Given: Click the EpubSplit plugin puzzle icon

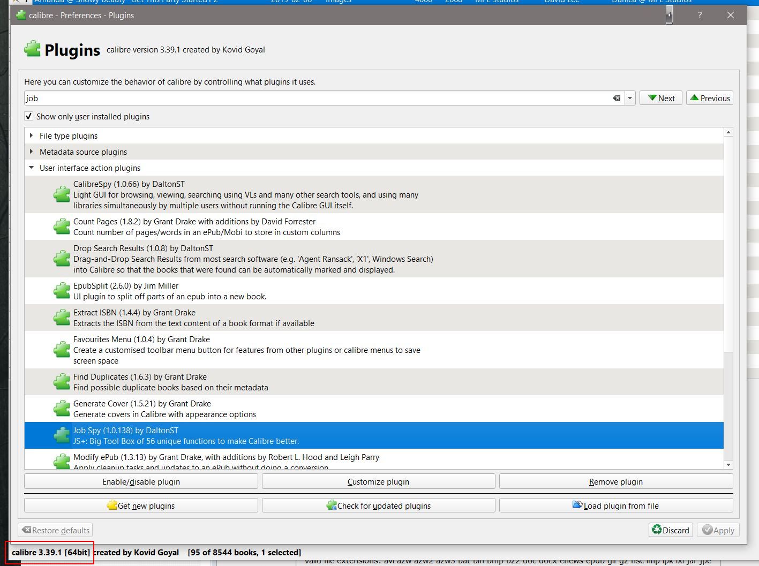Looking at the screenshot, I should [62, 291].
